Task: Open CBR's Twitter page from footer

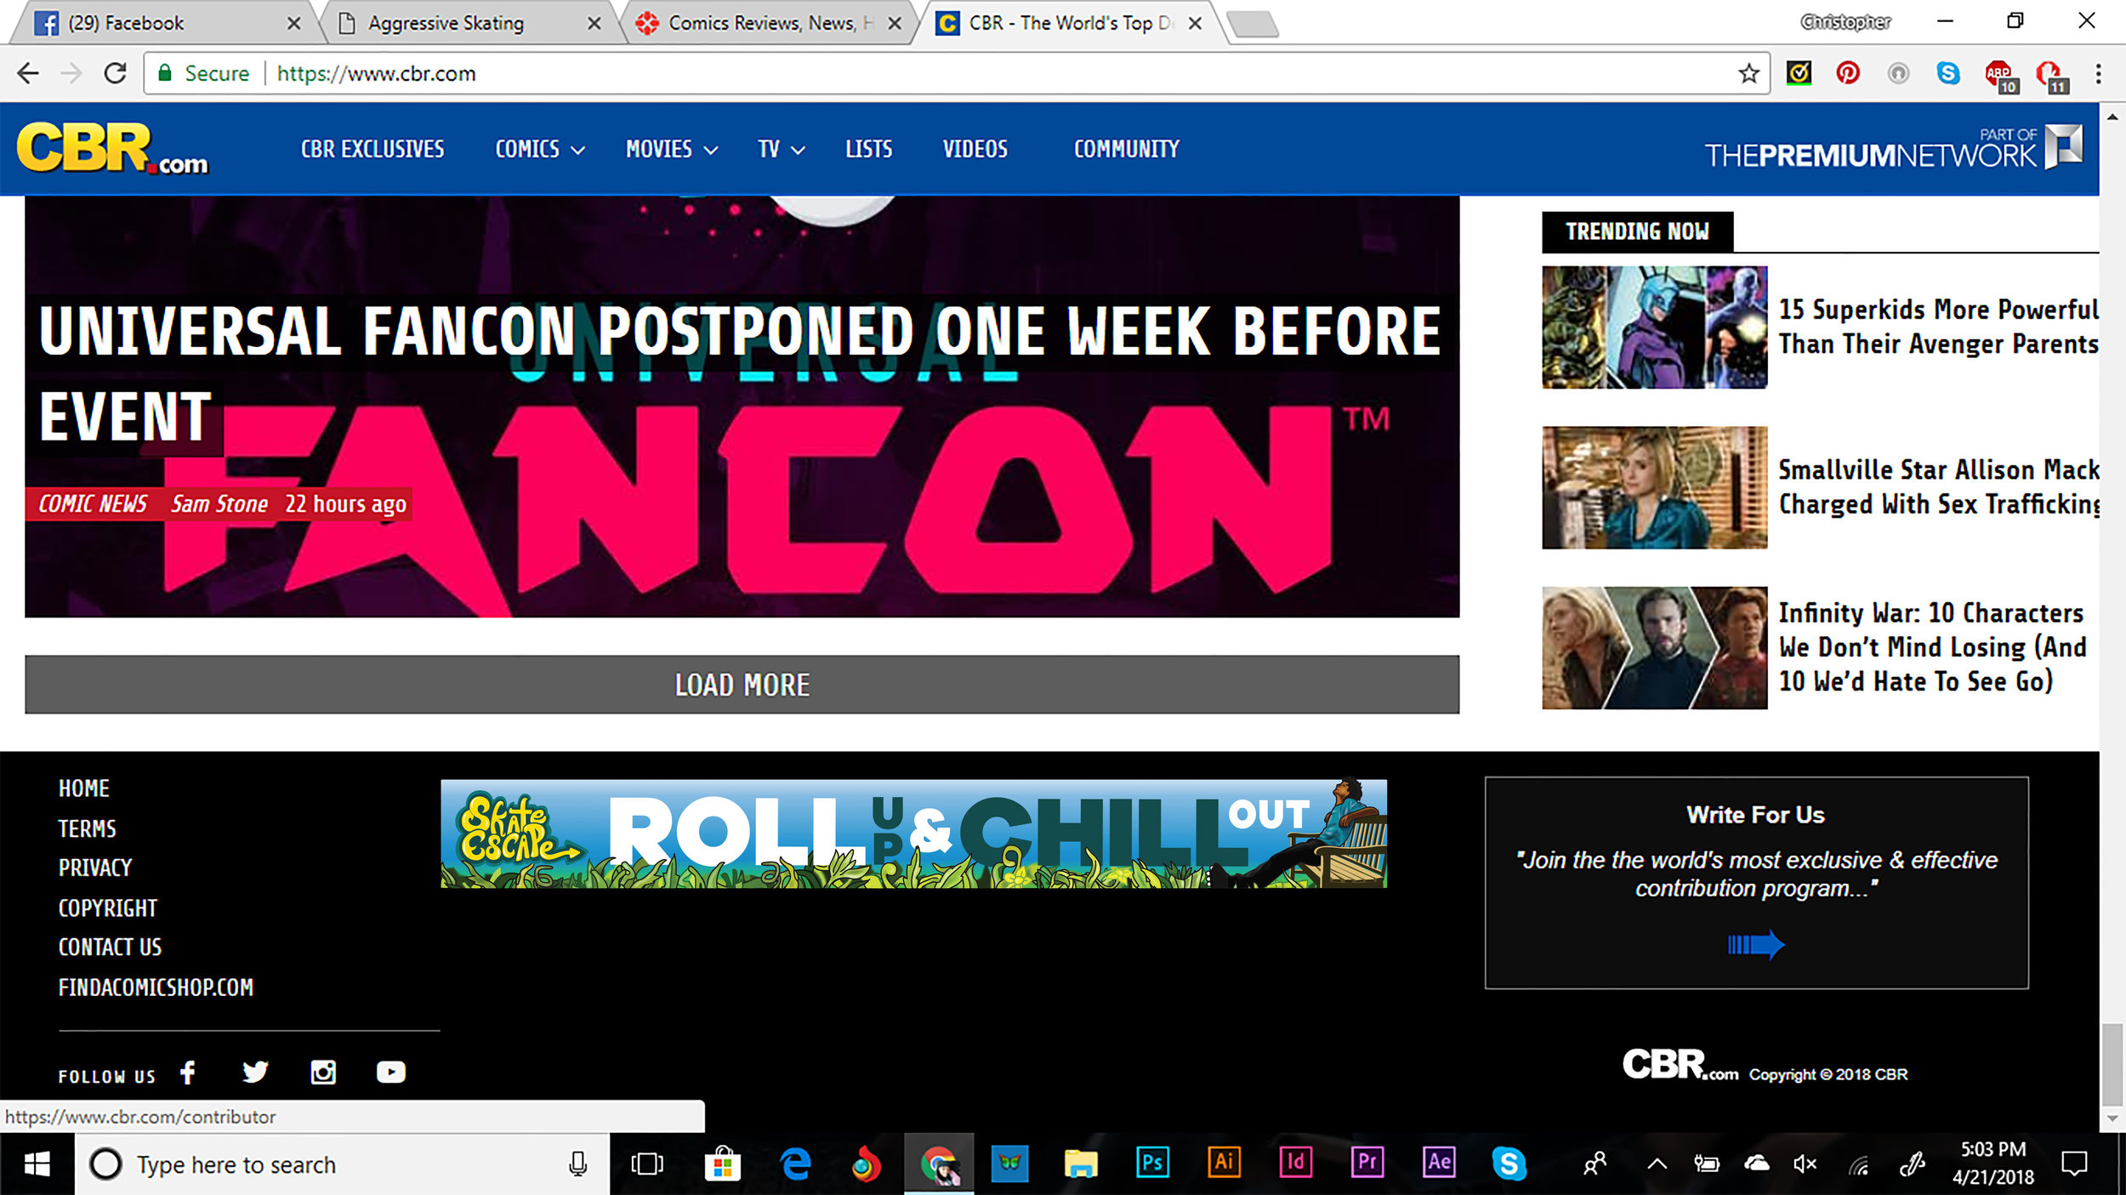Action: [255, 1072]
